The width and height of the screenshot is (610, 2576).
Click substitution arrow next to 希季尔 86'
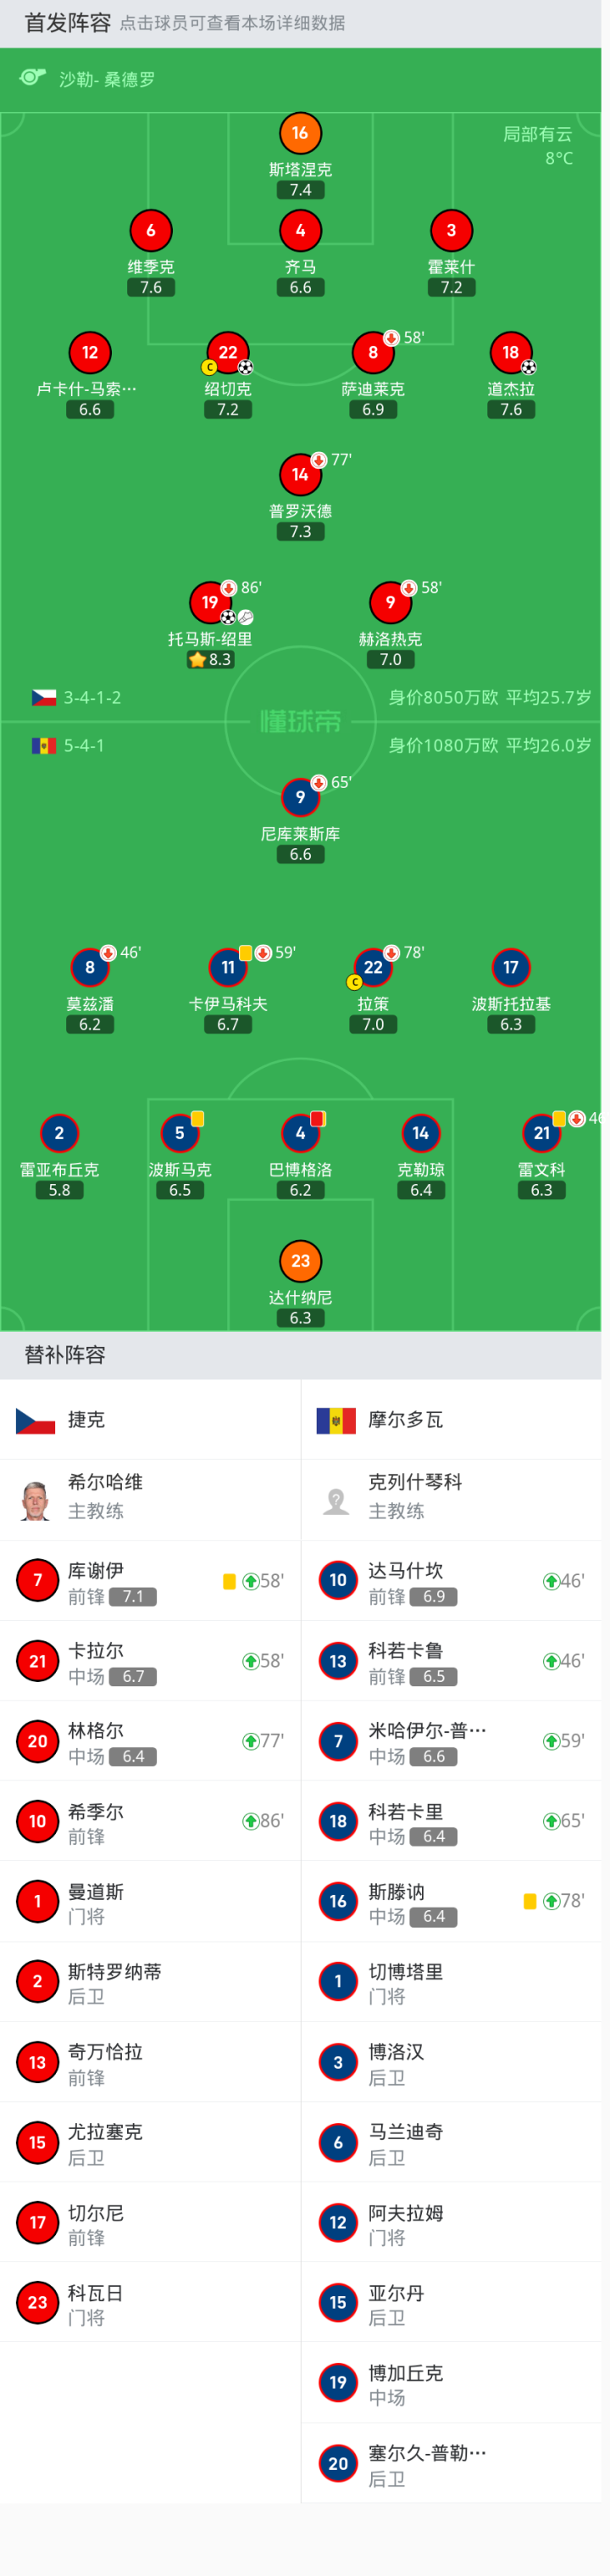pyautogui.click(x=251, y=1821)
